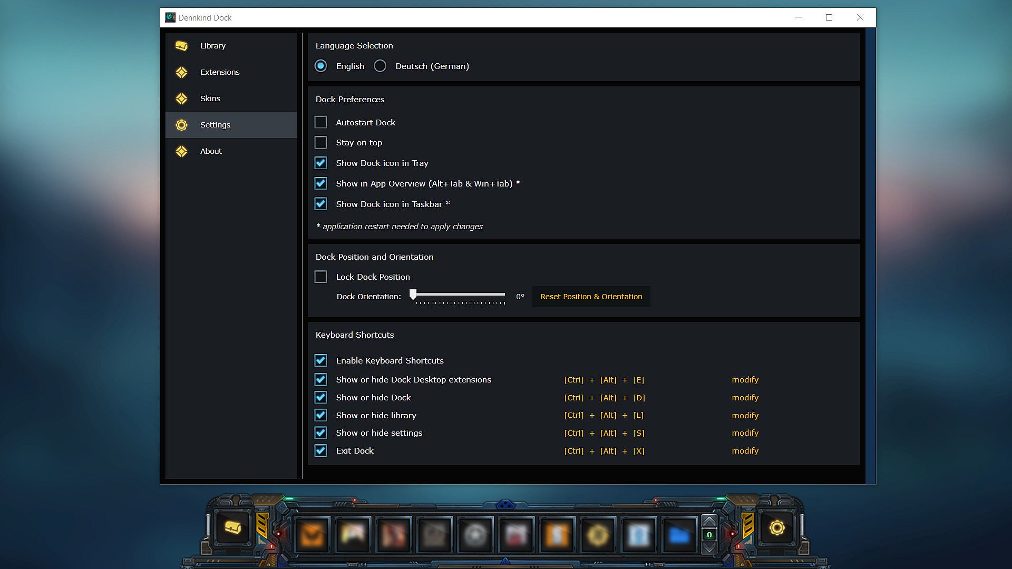Disable the Show Dock icon in Tray checkbox
1012x569 pixels.
pyautogui.click(x=320, y=163)
